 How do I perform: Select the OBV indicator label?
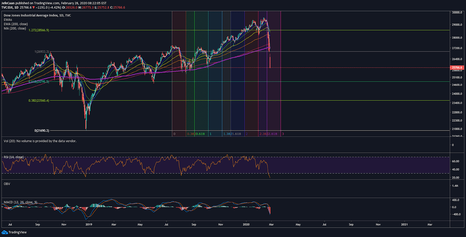7,184
